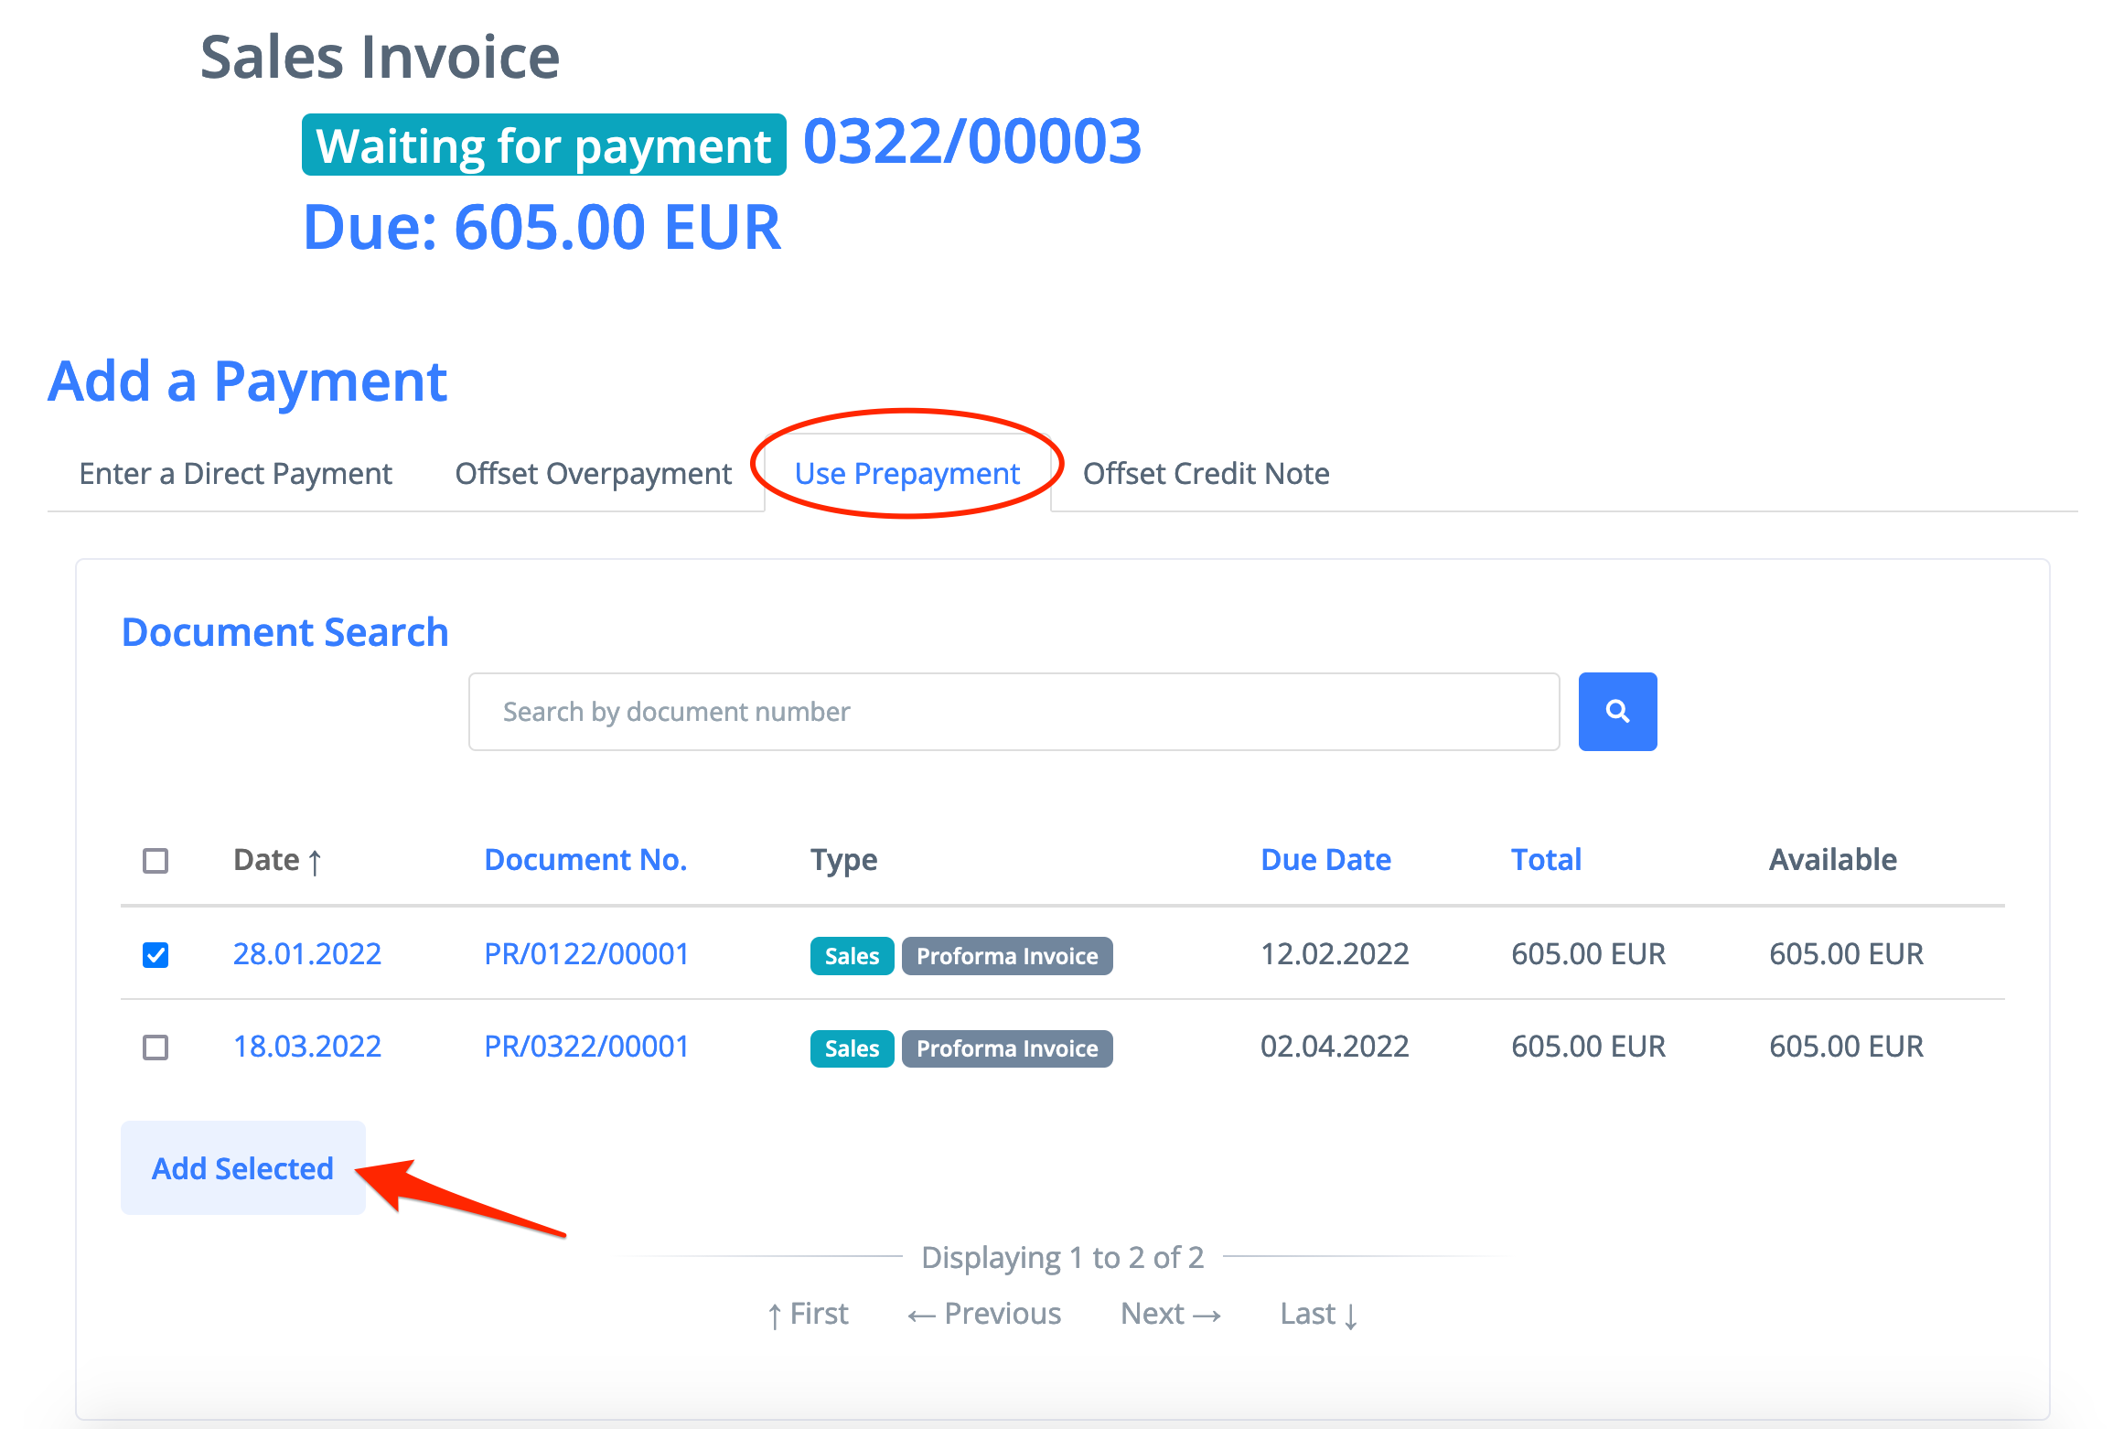Open document PR/0122/00001 link

585,954
